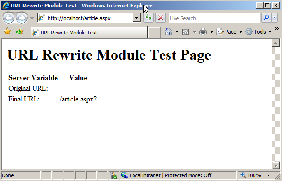
Task: Click inside the Live Search box
Action: 214,18
